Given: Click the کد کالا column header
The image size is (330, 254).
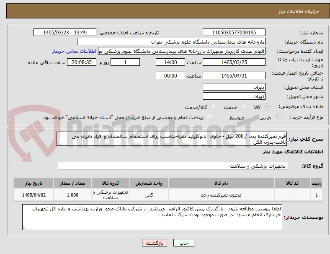Looking at the screenshot, I should pyautogui.click(x=292, y=183).
